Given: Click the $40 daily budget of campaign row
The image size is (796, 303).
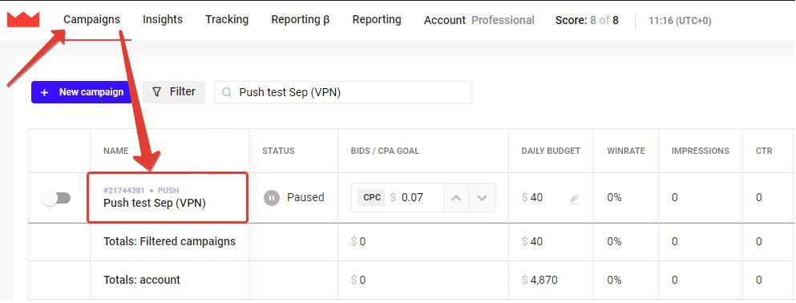Looking at the screenshot, I should click(x=532, y=197).
